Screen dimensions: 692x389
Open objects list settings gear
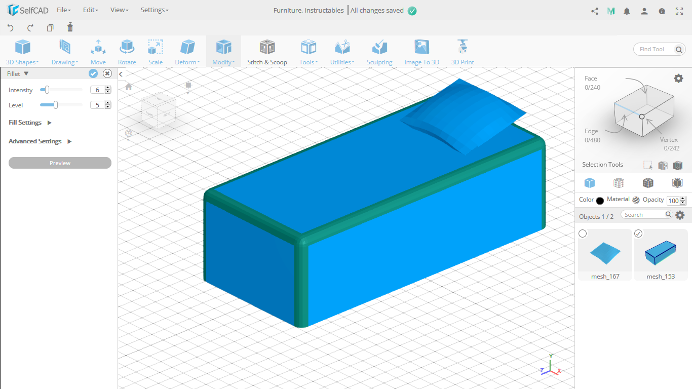[x=680, y=215]
